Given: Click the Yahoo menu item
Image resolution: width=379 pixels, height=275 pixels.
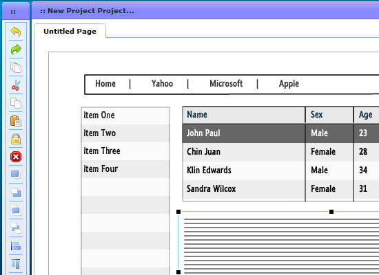Looking at the screenshot, I should click(162, 84).
